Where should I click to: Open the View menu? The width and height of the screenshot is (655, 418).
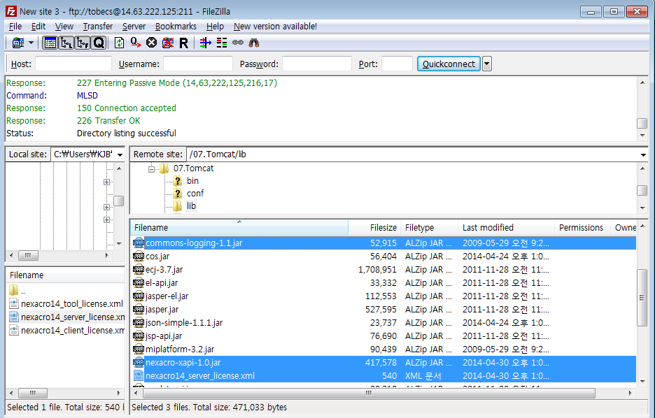(x=64, y=27)
